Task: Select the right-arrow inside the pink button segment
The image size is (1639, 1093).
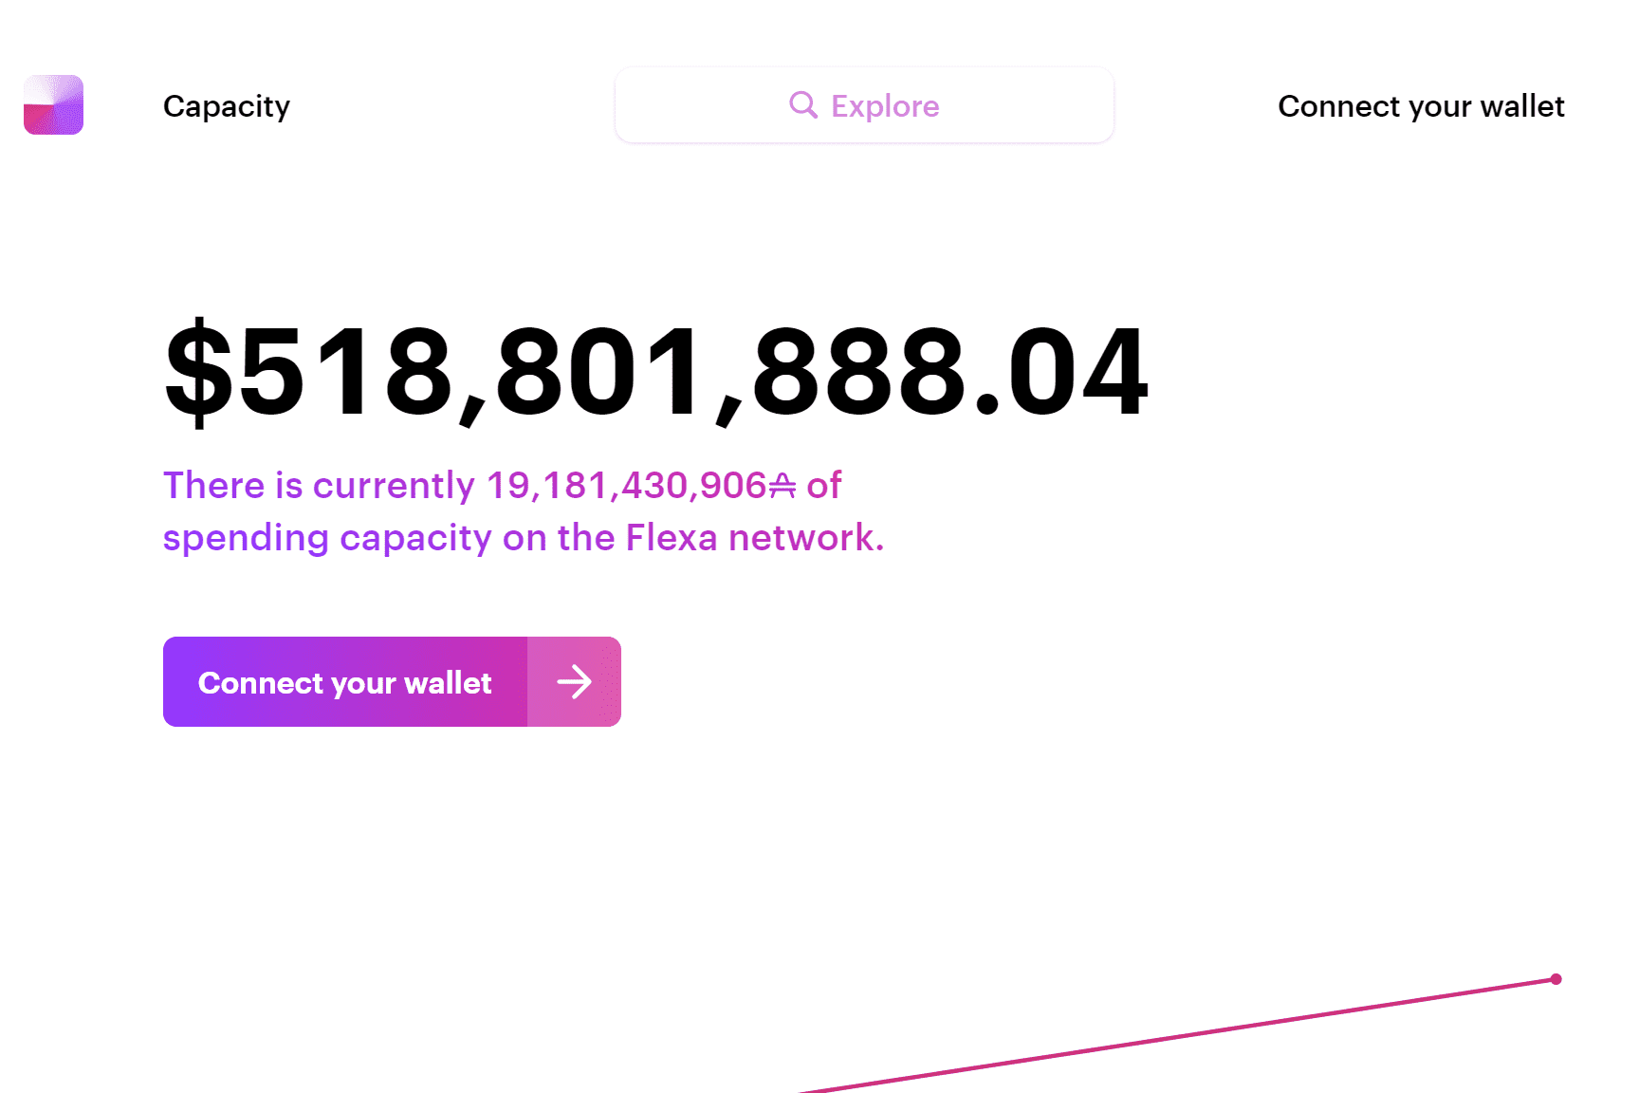Action: coord(574,681)
